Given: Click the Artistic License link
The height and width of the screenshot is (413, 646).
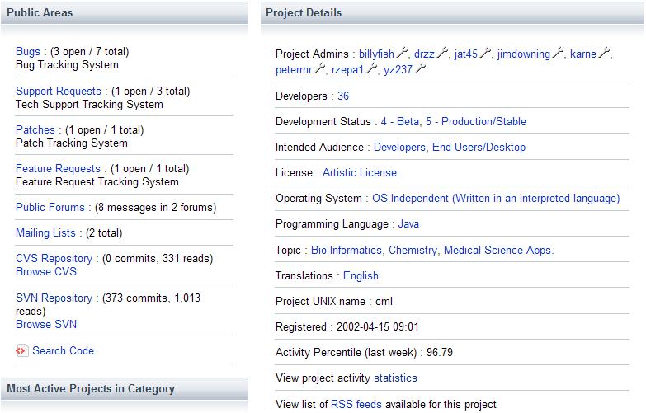Looking at the screenshot, I should pyautogui.click(x=359, y=173).
